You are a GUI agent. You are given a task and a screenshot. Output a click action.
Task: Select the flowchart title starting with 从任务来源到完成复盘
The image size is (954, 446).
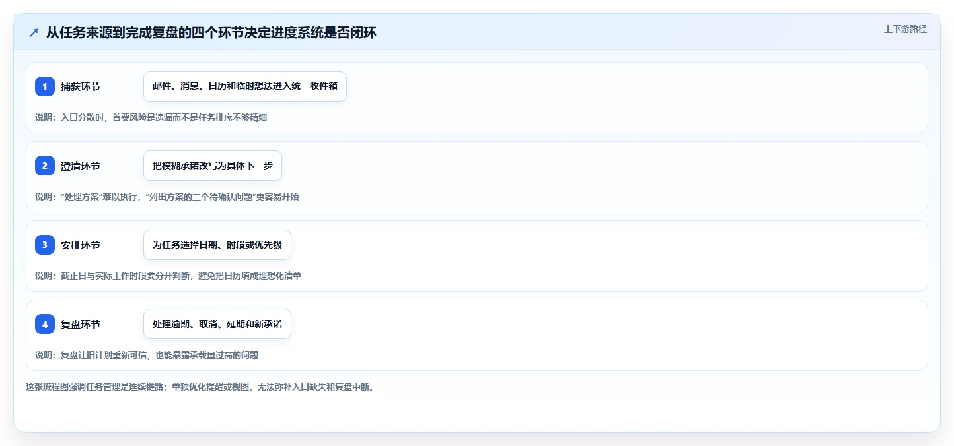[x=211, y=33]
